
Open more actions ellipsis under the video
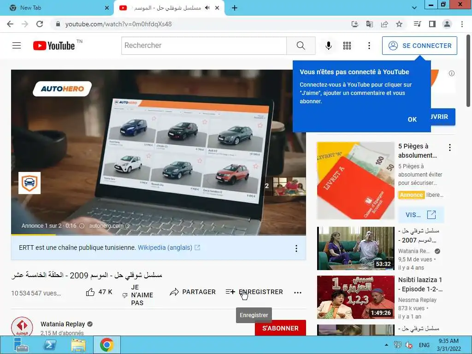297,293
